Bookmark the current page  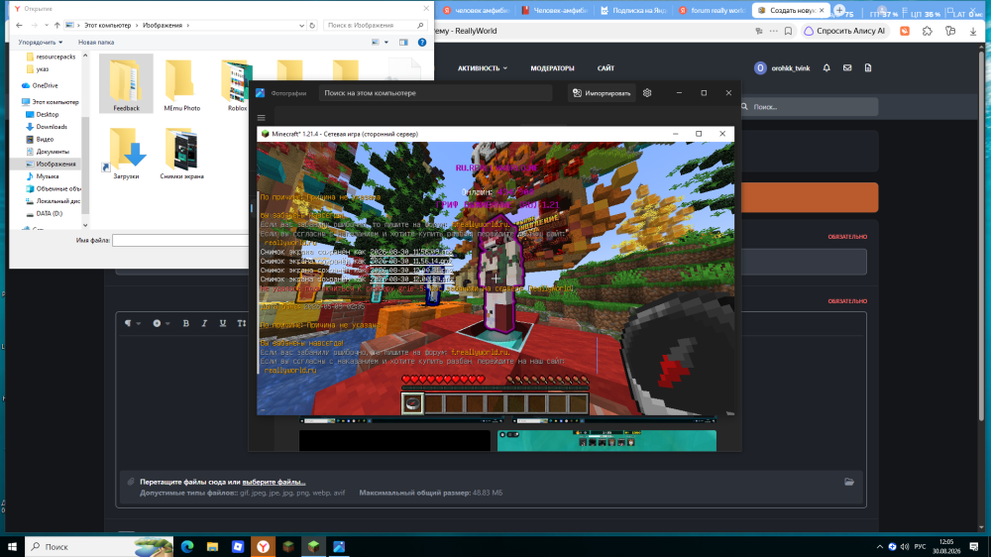(788, 31)
